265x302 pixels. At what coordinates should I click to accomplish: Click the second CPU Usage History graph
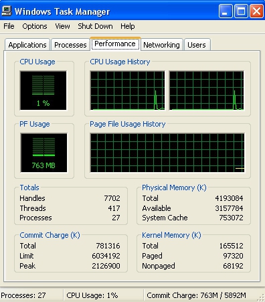point(206,90)
